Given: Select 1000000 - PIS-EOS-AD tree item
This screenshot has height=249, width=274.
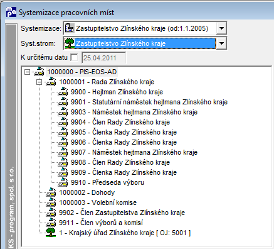Looking at the screenshot, I should (x=82, y=72).
